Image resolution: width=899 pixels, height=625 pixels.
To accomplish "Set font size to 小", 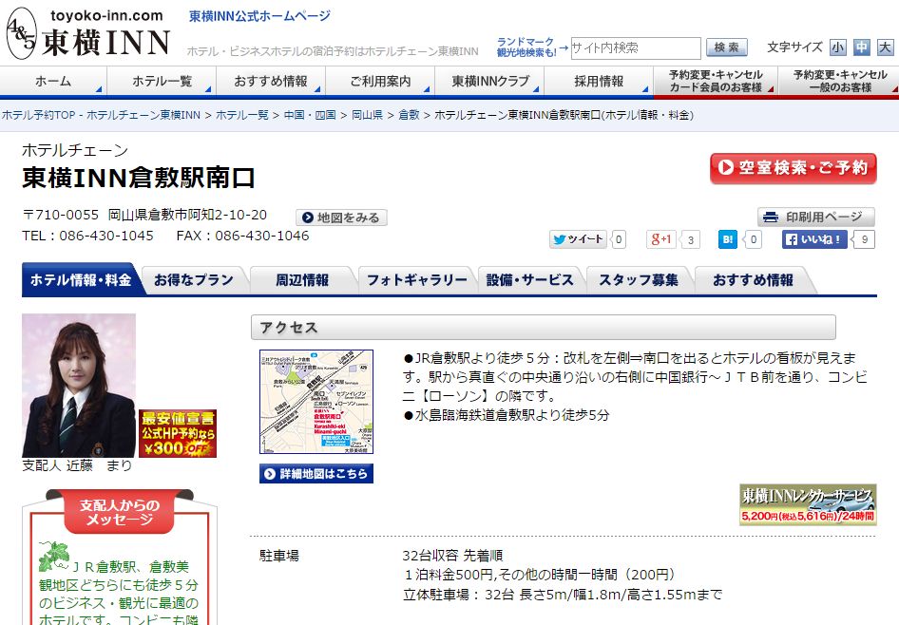I will coord(837,47).
